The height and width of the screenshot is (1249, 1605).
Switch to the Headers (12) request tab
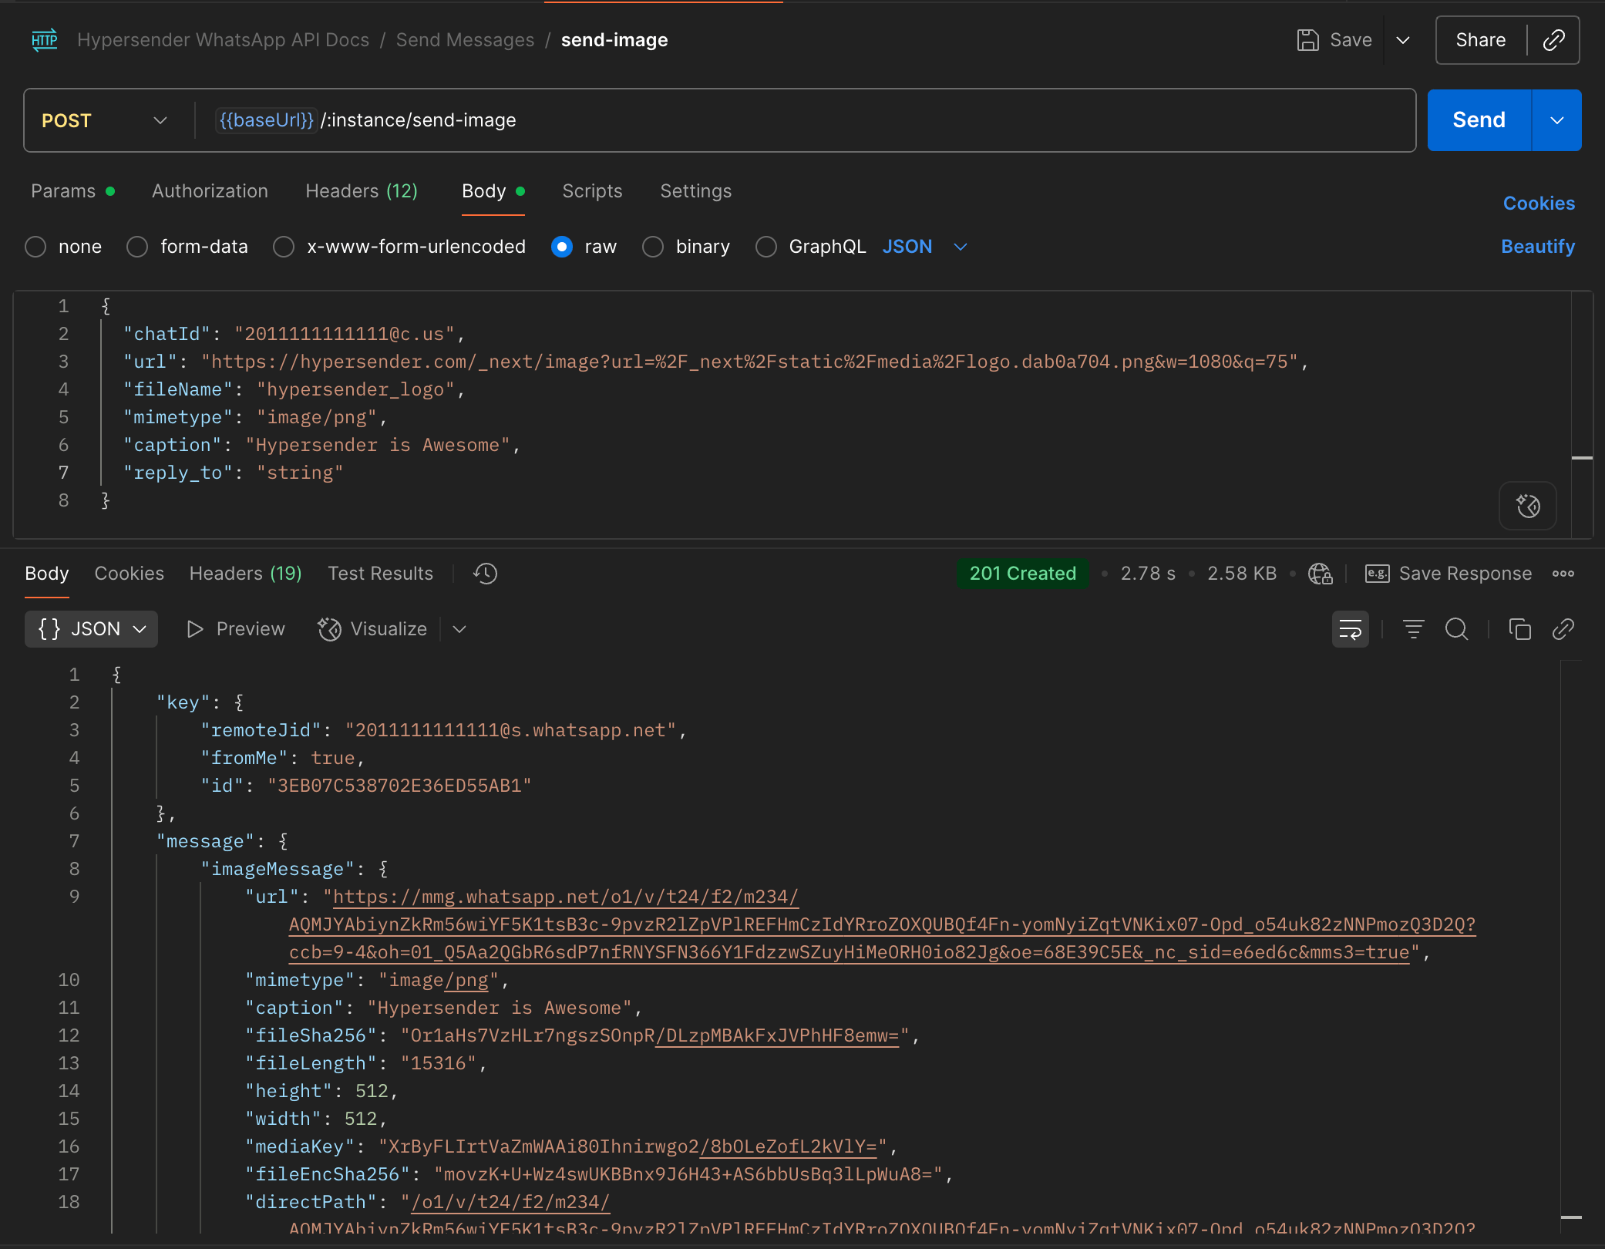[x=361, y=191]
